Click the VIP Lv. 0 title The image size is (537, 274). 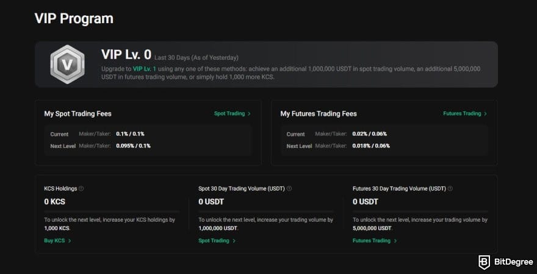[126, 54]
